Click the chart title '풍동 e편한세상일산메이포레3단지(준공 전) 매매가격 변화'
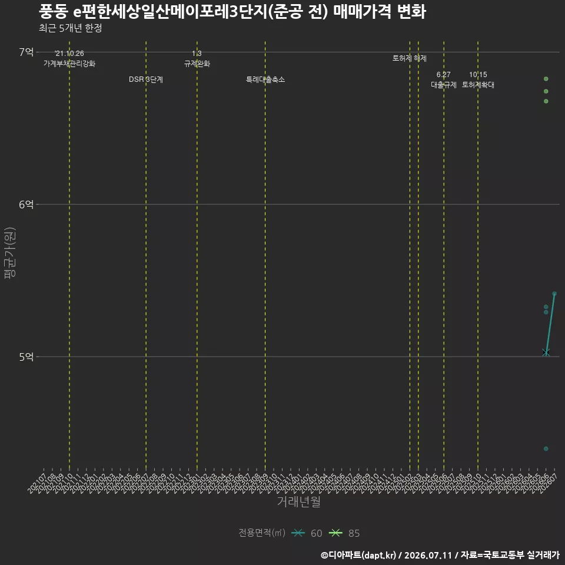This screenshot has width=565, height=565. (232, 12)
